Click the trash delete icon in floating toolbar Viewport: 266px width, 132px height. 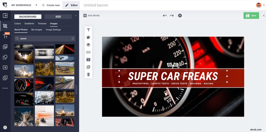(x=88, y=75)
